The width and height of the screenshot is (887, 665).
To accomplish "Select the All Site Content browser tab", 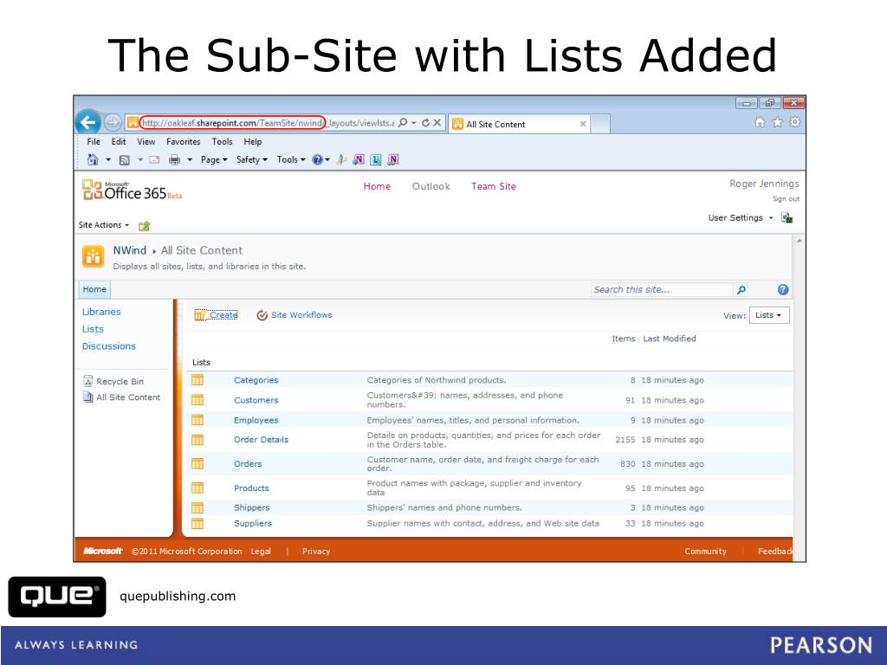I will 520,124.
